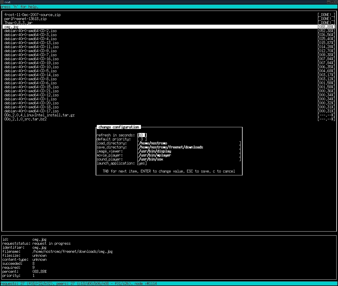Click the perlFreenet-13618.zip download entry
The width and height of the screenshot is (338, 286).
(25, 19)
